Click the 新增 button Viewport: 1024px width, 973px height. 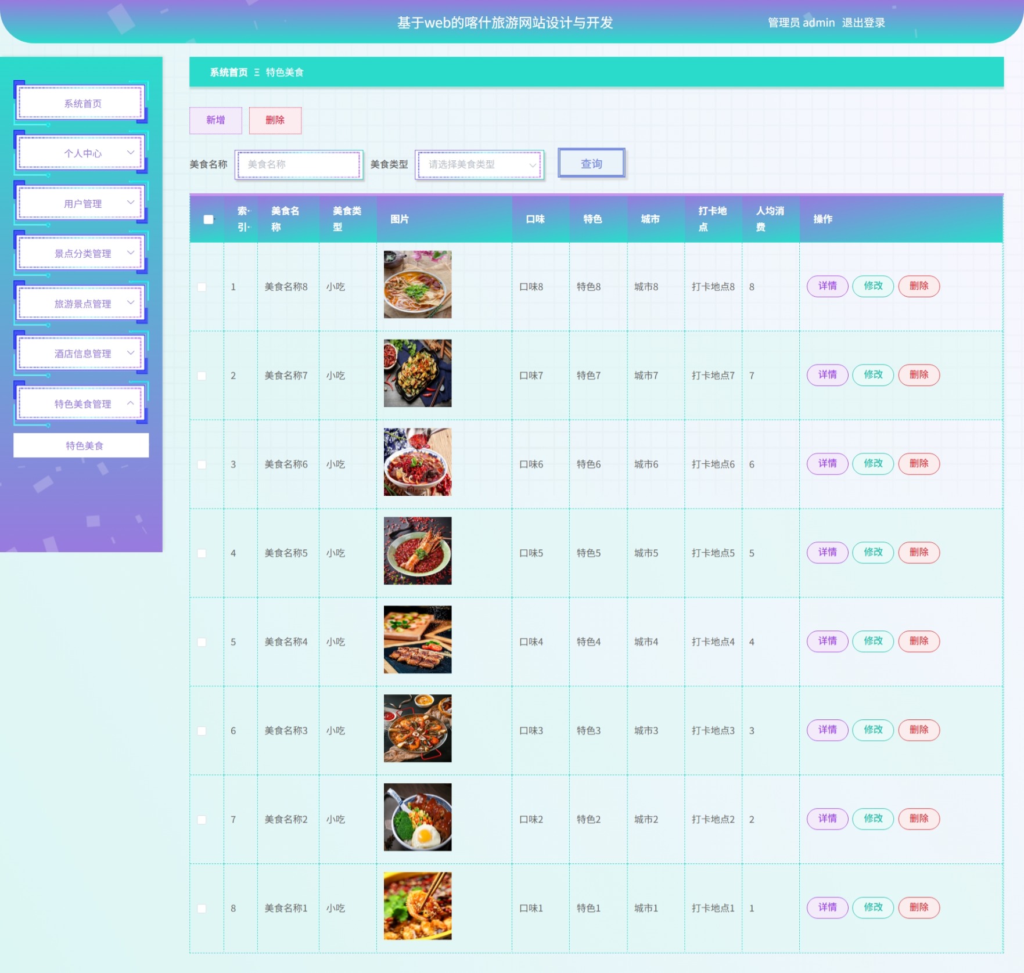click(215, 120)
